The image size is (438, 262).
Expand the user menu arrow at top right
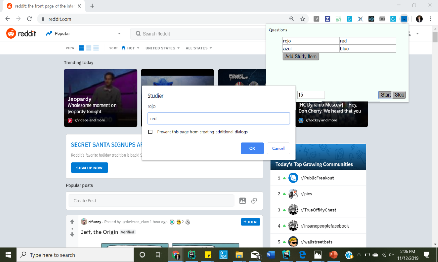click(417, 34)
